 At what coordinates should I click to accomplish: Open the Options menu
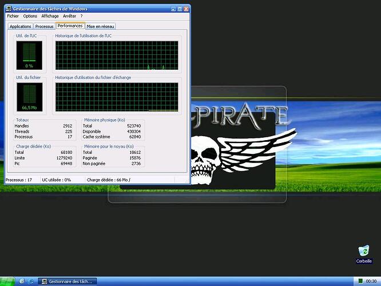[x=30, y=16]
